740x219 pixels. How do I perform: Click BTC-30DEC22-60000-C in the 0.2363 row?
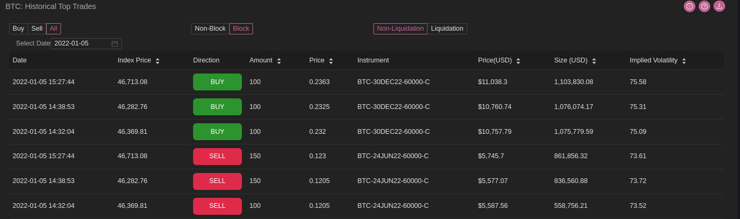click(394, 82)
